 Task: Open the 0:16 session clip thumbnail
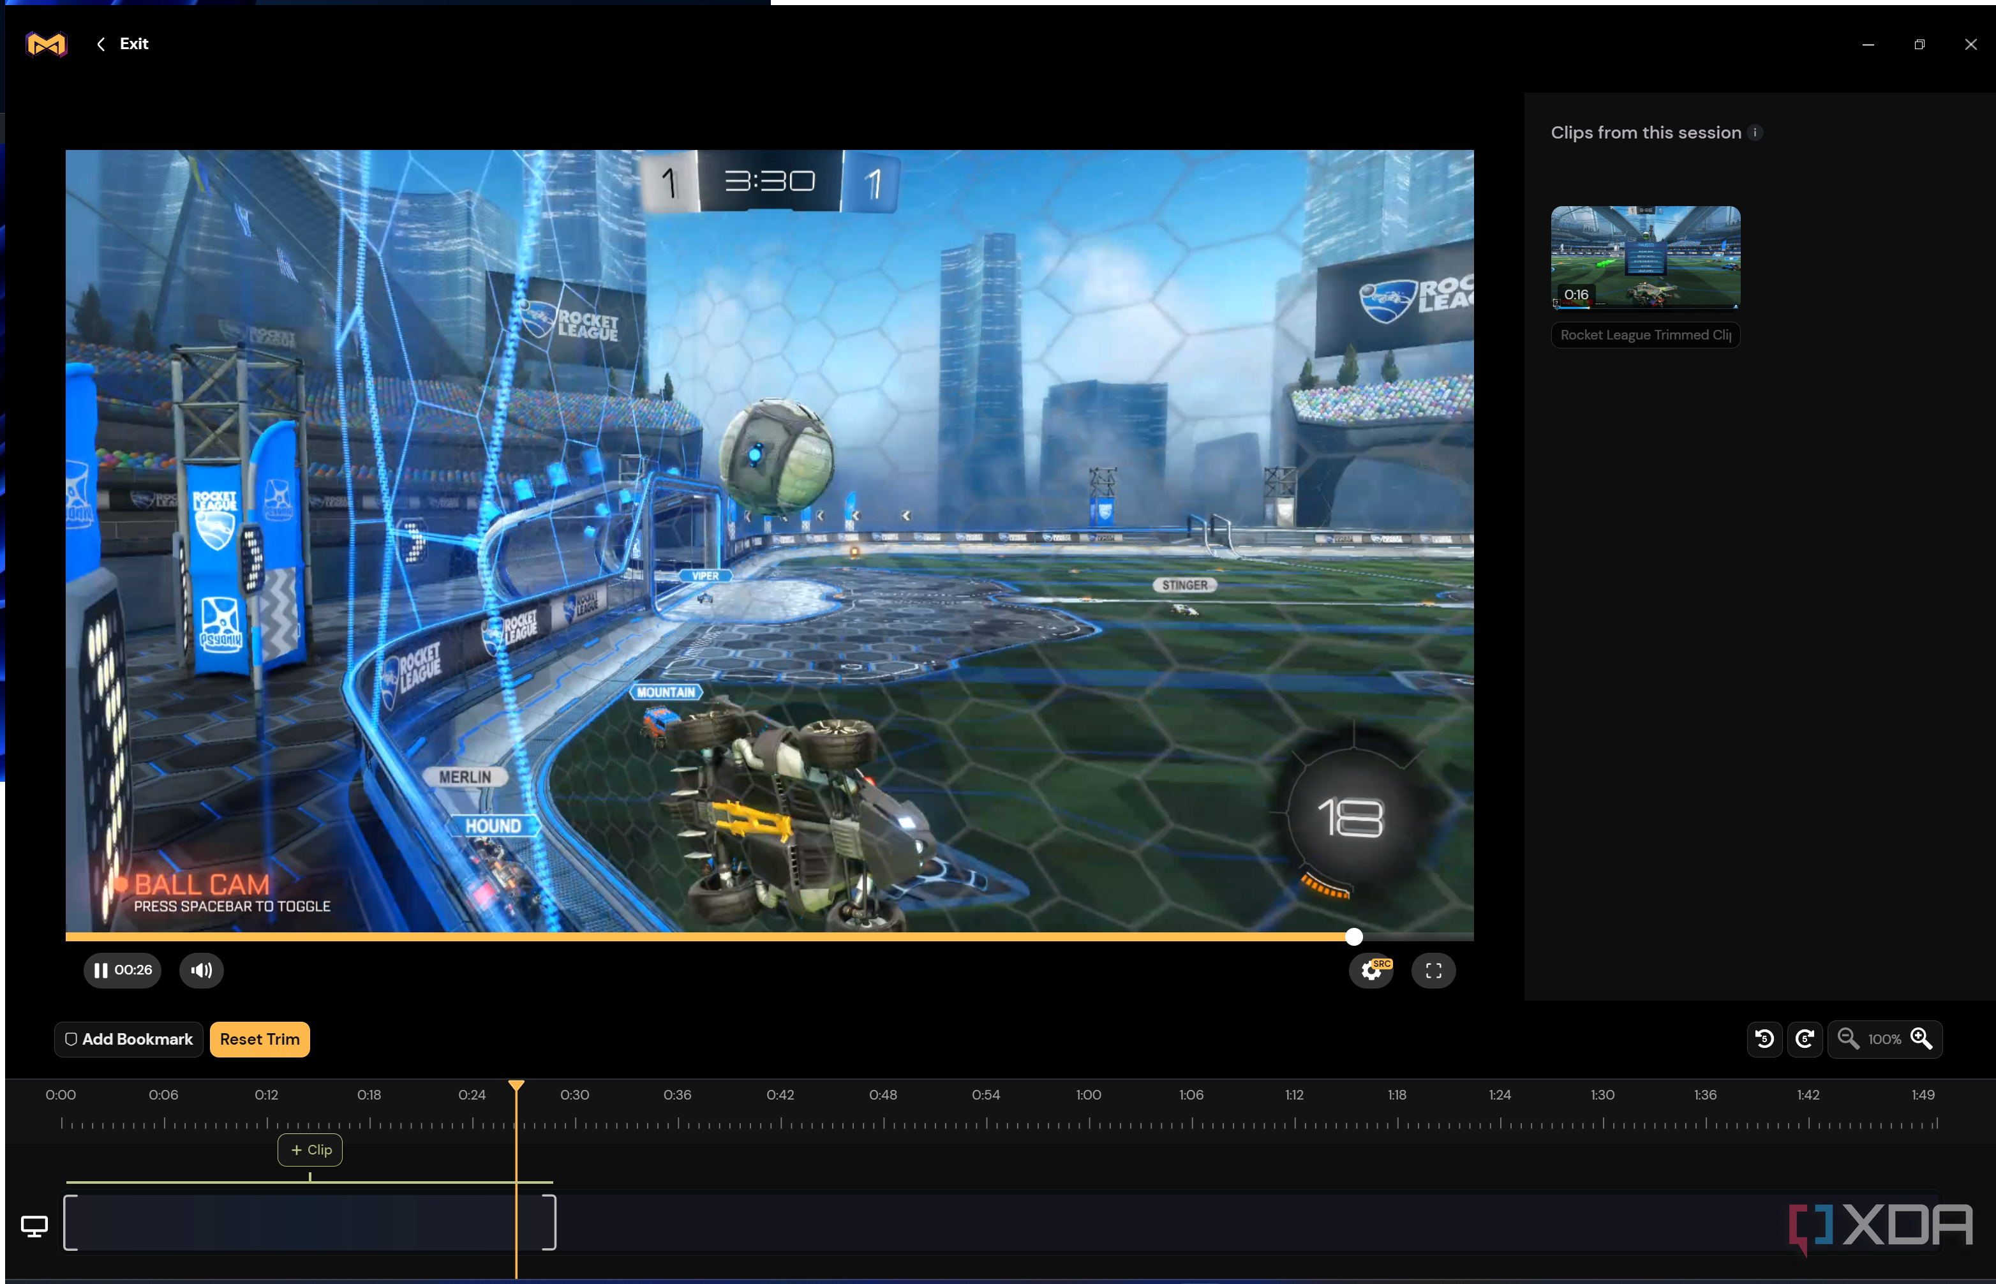tap(1645, 258)
